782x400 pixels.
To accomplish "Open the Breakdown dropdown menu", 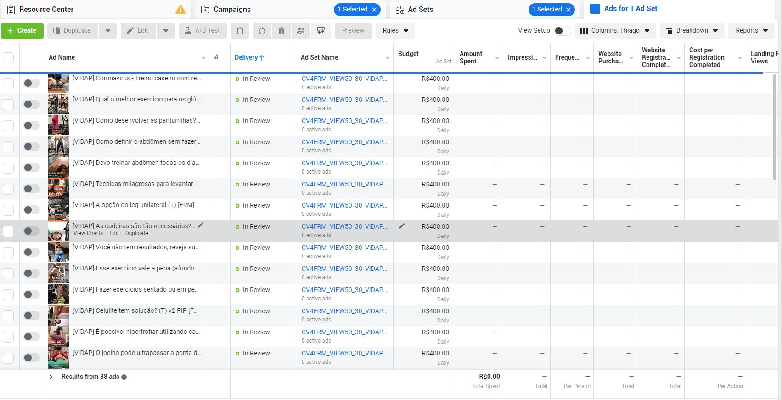I will point(692,31).
